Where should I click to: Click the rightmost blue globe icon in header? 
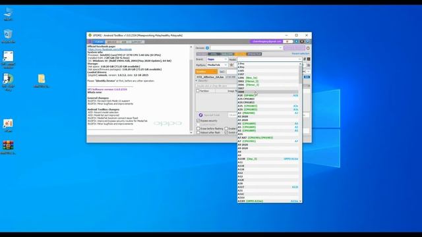(x=307, y=41)
